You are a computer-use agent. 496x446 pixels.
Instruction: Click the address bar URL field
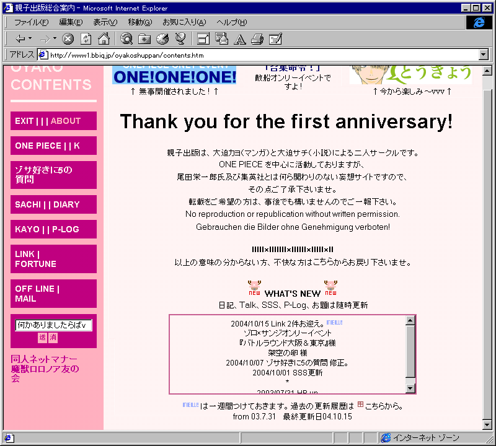coord(262,55)
